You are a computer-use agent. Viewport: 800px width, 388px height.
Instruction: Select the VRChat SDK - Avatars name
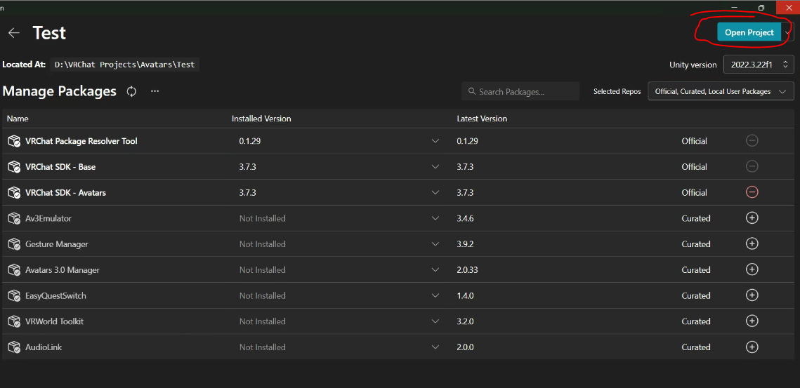(66, 193)
